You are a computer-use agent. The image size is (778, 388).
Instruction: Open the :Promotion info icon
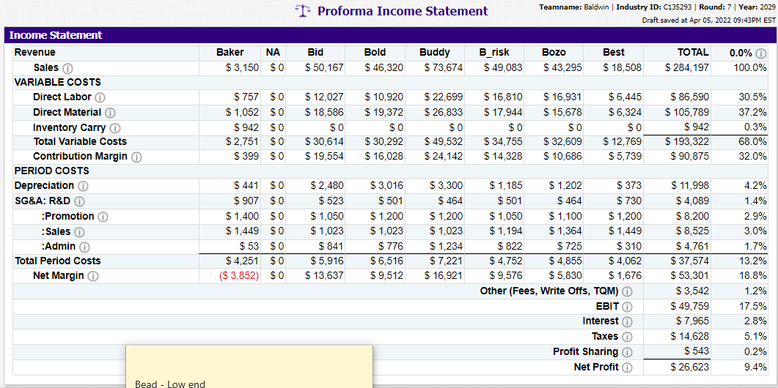coord(103,217)
